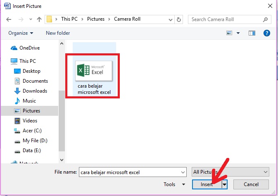Open Help with the question mark
The height and width of the screenshot is (196, 278).
[x=267, y=33]
